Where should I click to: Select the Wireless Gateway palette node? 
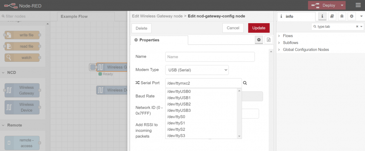click(22, 90)
